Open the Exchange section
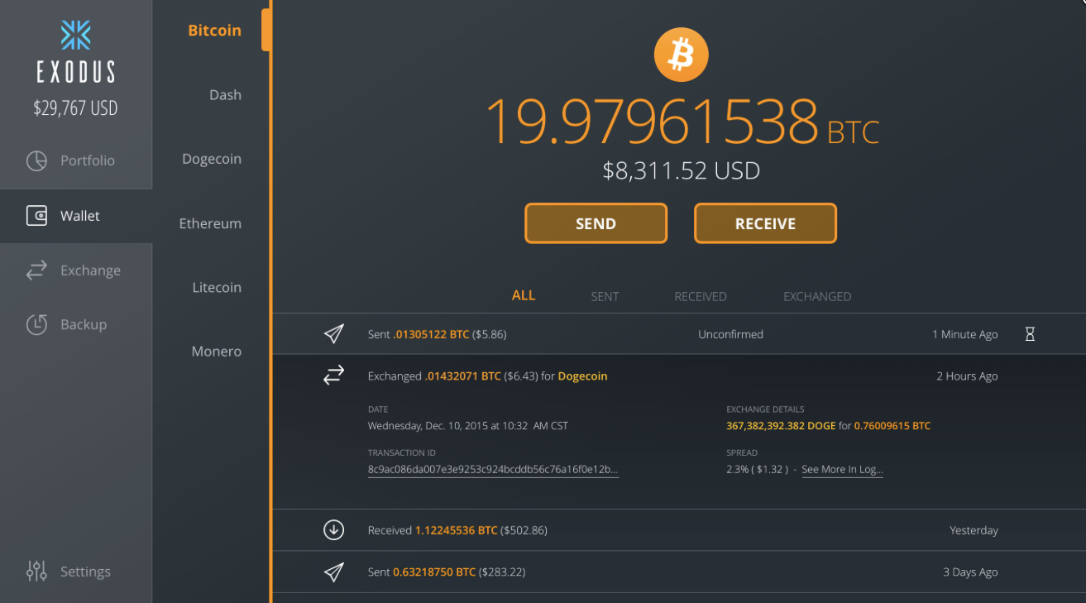The width and height of the screenshot is (1086, 603). coord(76,270)
